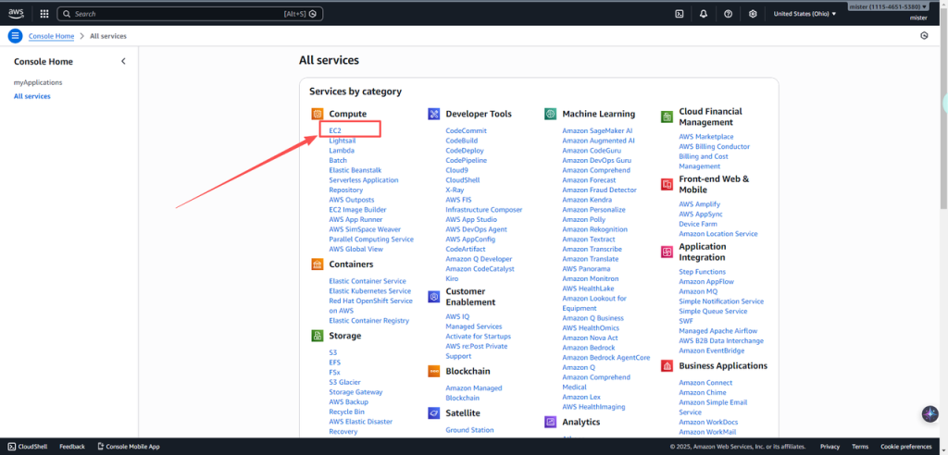Open the S3 service link
Screen dimensions: 948x455
[333, 352]
